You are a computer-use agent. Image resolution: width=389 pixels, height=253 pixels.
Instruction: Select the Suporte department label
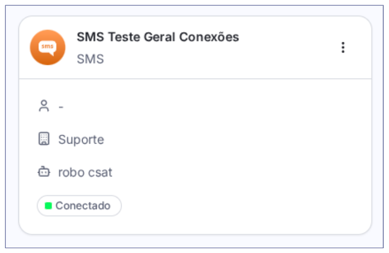pos(81,140)
